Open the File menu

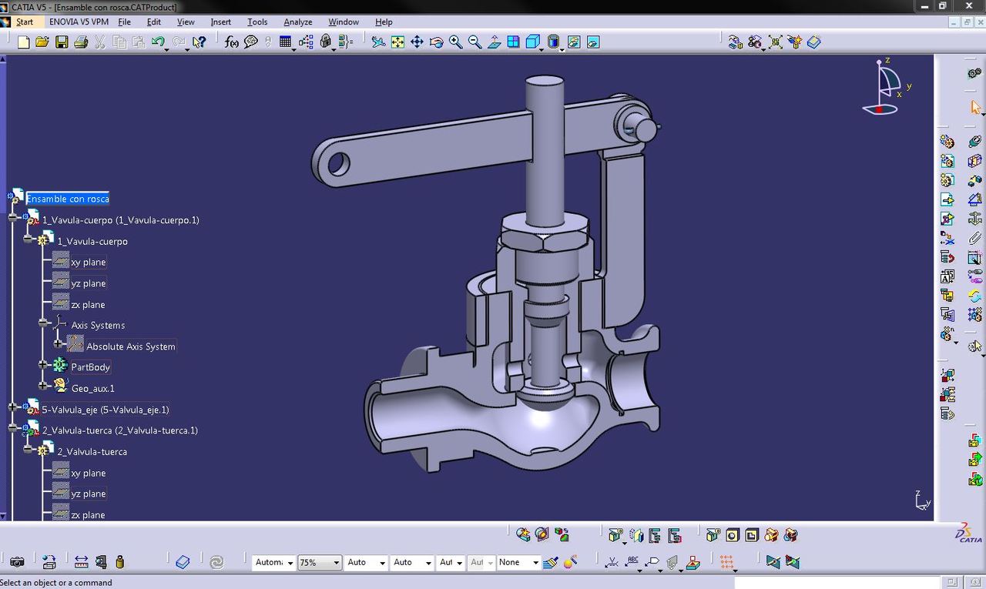tap(124, 22)
